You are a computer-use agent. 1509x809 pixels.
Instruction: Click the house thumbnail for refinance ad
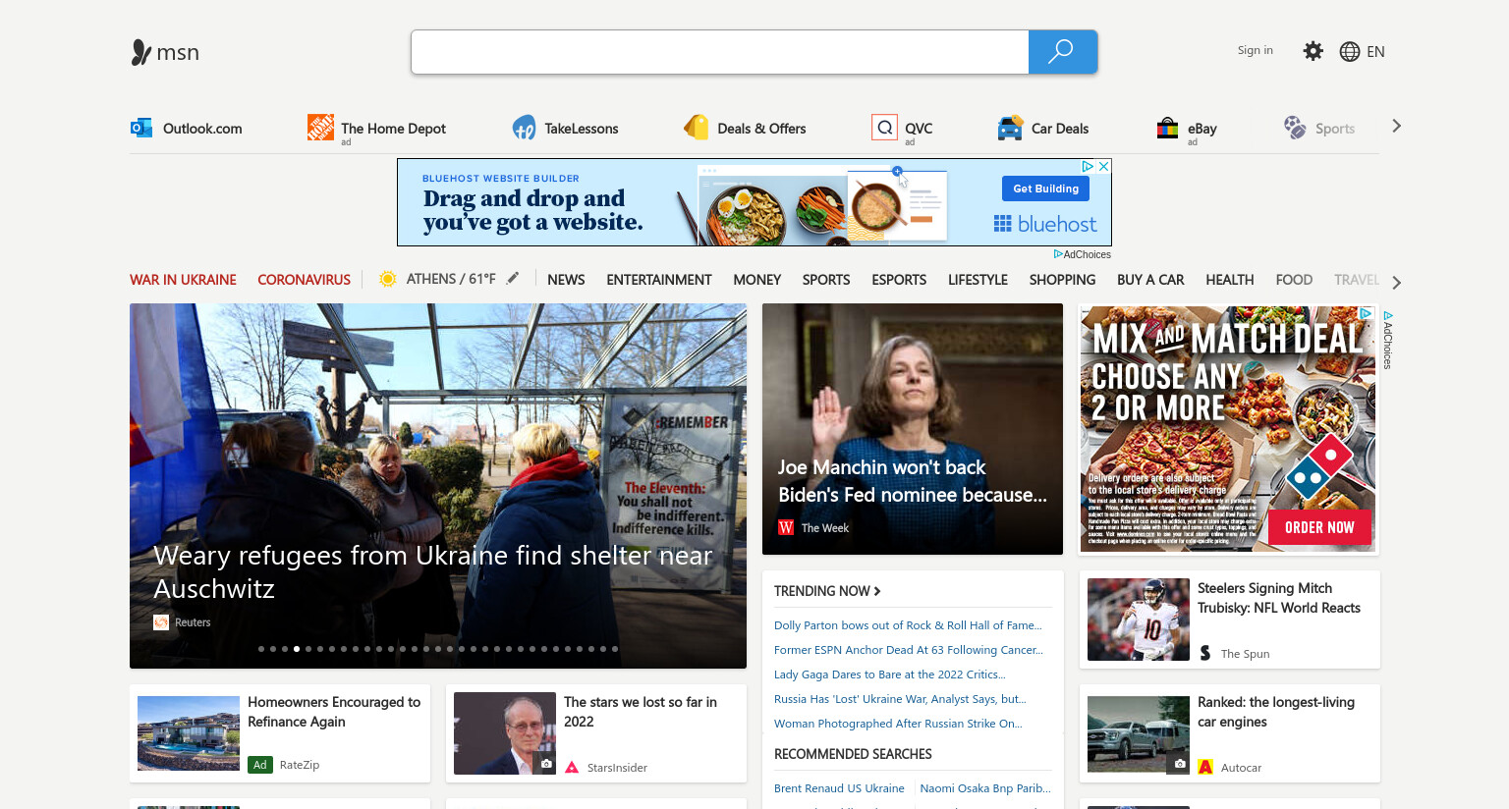(x=189, y=733)
